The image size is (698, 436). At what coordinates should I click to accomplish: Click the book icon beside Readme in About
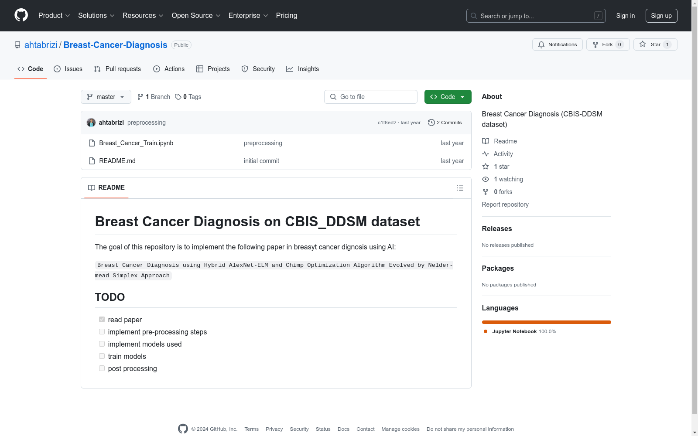[x=486, y=141]
